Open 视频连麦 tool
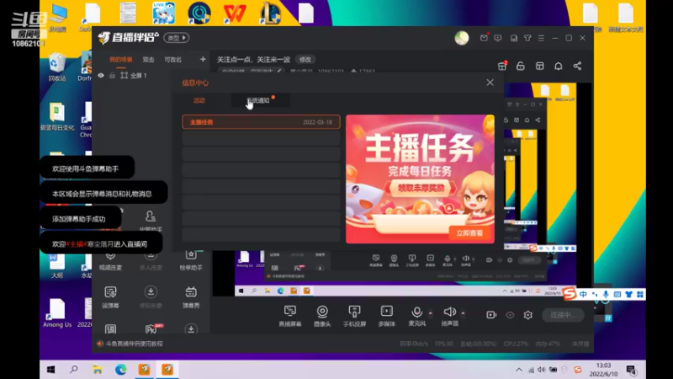 (110, 260)
